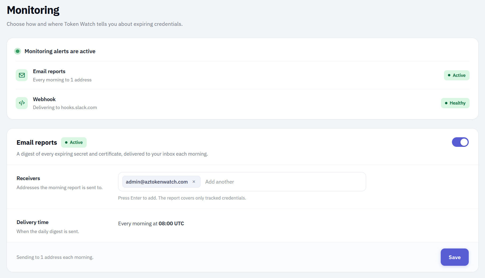This screenshot has width=485, height=278.
Task: Click 'When the daily digest is sent.' text
Action: 48,231
